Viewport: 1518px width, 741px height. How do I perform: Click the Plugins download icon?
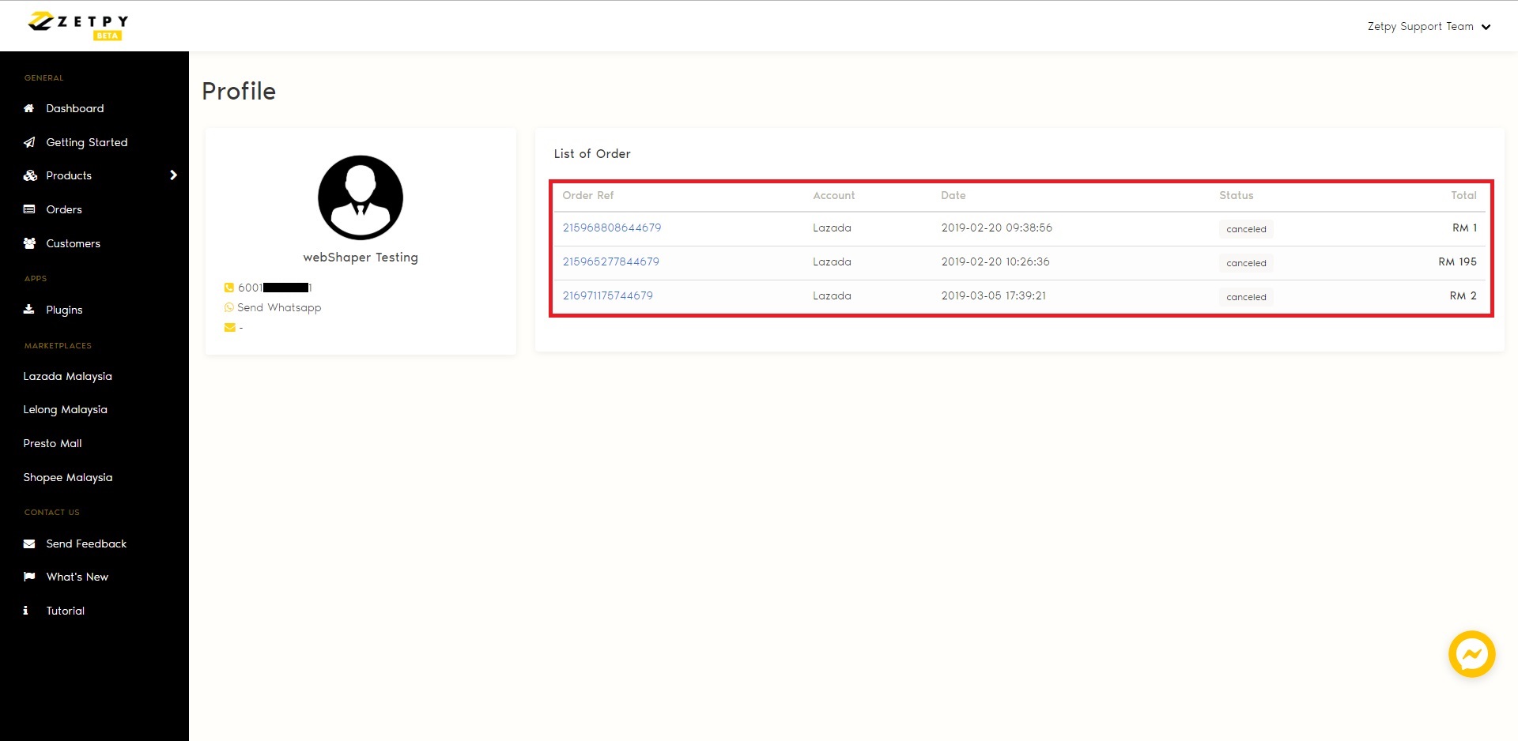click(29, 310)
